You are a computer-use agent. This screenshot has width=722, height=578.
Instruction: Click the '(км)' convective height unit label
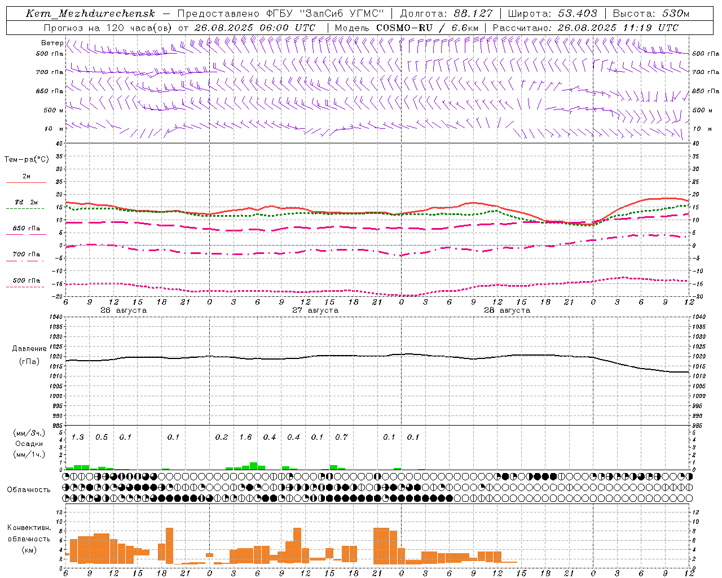29,549
